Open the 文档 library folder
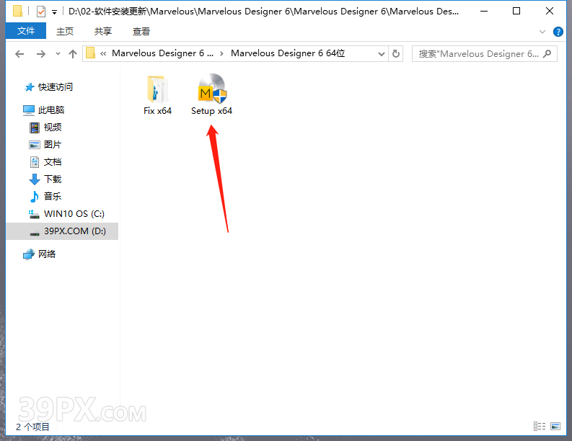This screenshot has width=572, height=441. 45,162
